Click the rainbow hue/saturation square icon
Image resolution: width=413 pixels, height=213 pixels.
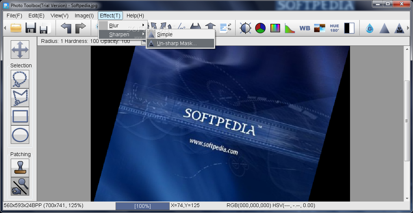[x=275, y=28]
